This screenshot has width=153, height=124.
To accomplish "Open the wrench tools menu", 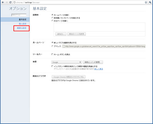I will pos(150,2).
